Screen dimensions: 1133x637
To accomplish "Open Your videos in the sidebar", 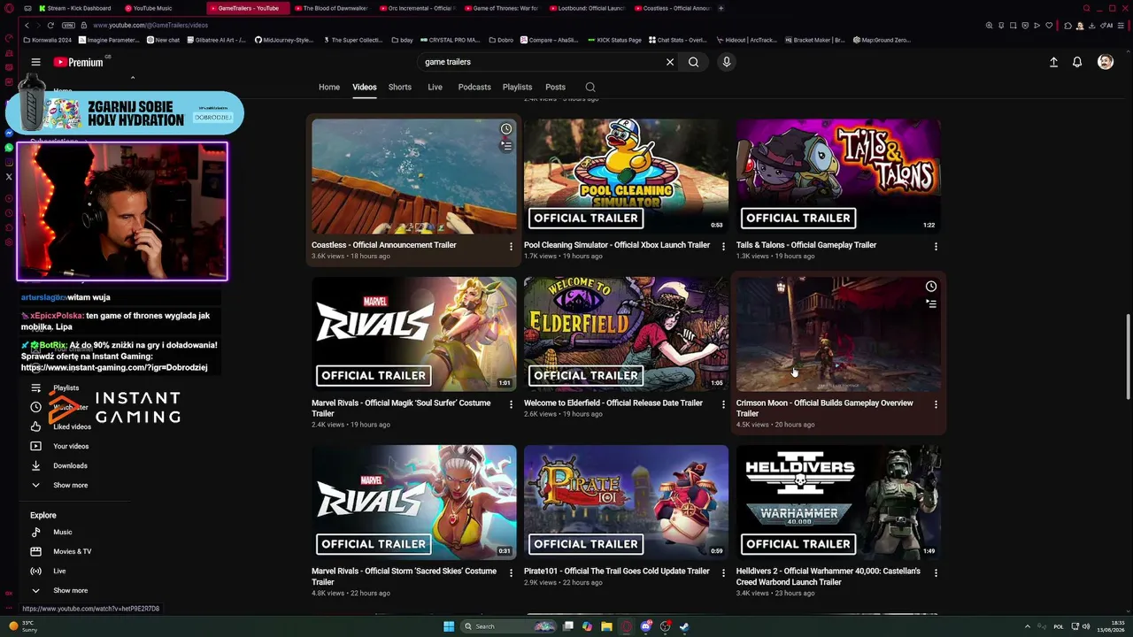I will point(71,446).
